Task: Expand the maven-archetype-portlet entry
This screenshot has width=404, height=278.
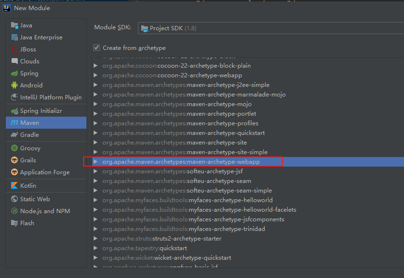Action: (x=96, y=113)
